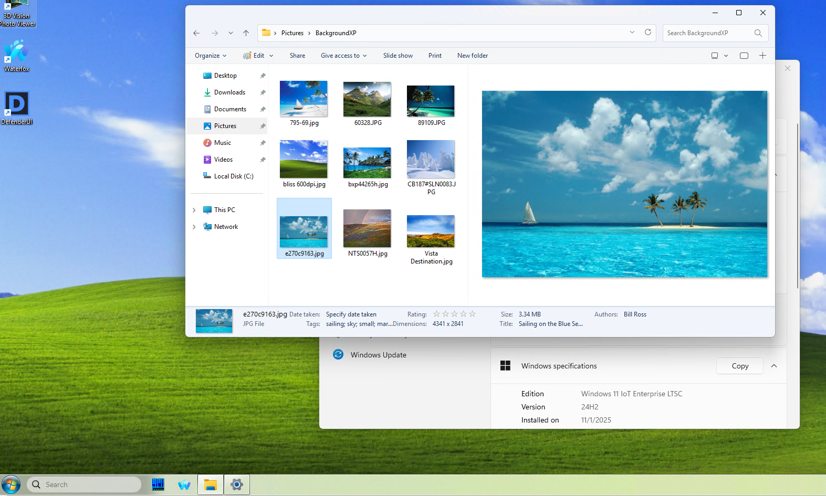Click Print in the toolbar

435,56
